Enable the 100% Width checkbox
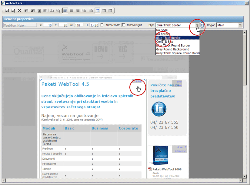The height and width of the screenshot is (185, 250). click(x=102, y=25)
